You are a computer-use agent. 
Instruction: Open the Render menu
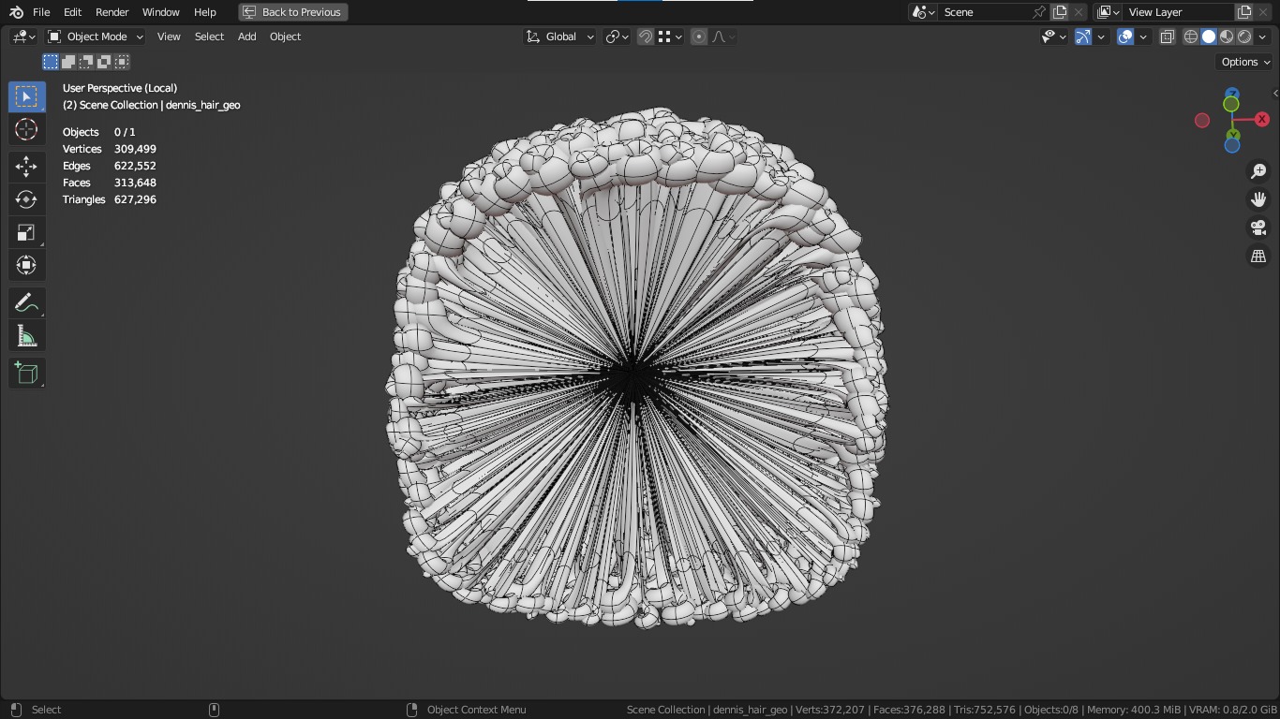click(112, 12)
